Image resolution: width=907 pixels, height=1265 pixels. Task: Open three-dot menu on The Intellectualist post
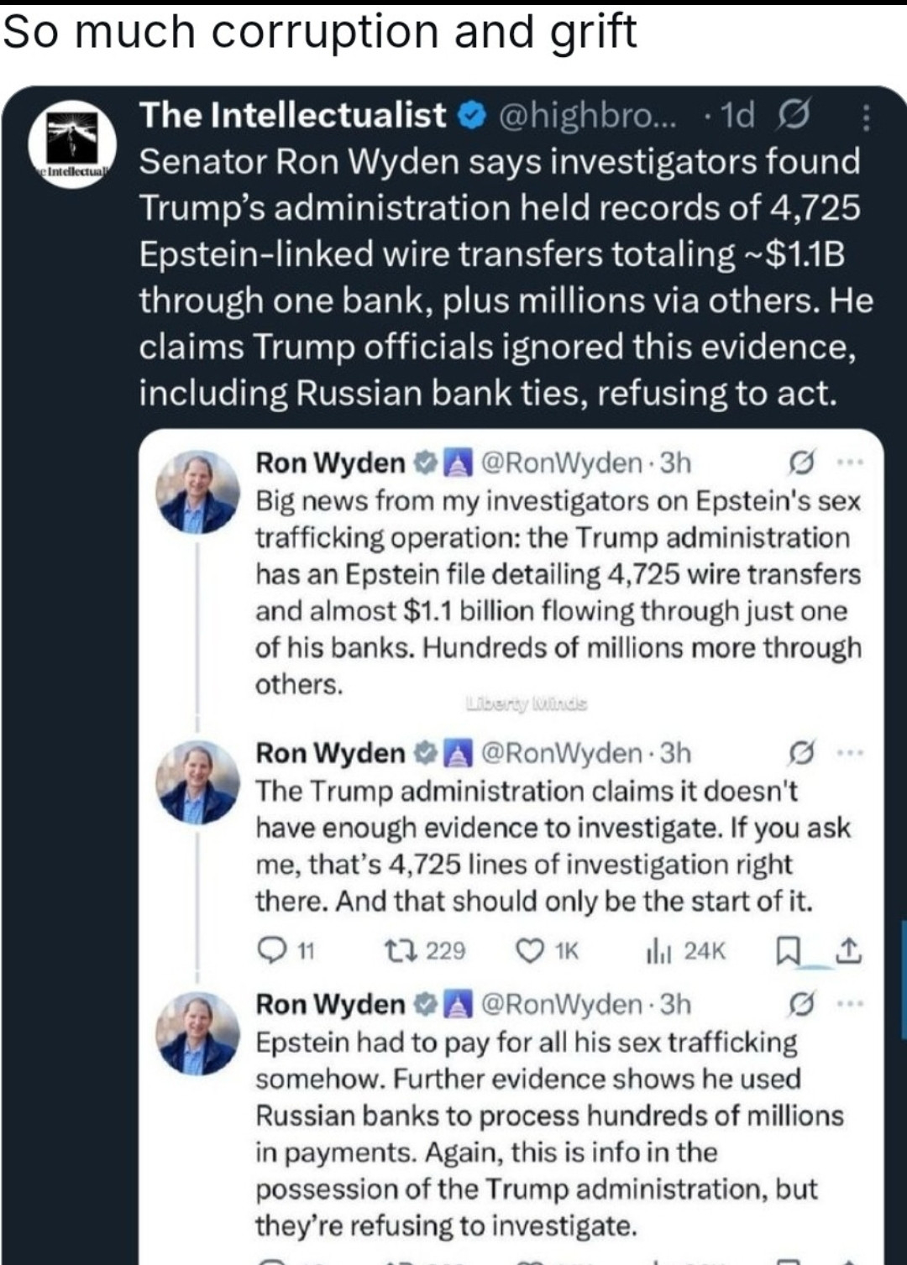(866, 118)
